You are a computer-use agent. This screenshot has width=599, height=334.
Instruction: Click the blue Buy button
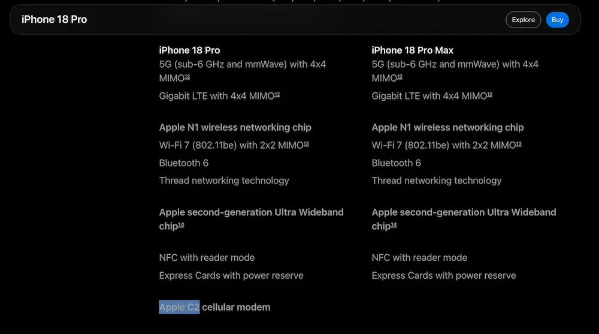click(557, 20)
